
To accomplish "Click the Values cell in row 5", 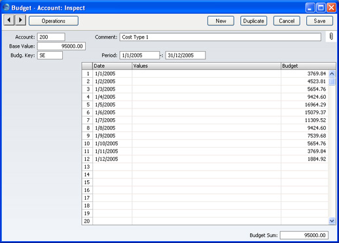I will pos(206,105).
